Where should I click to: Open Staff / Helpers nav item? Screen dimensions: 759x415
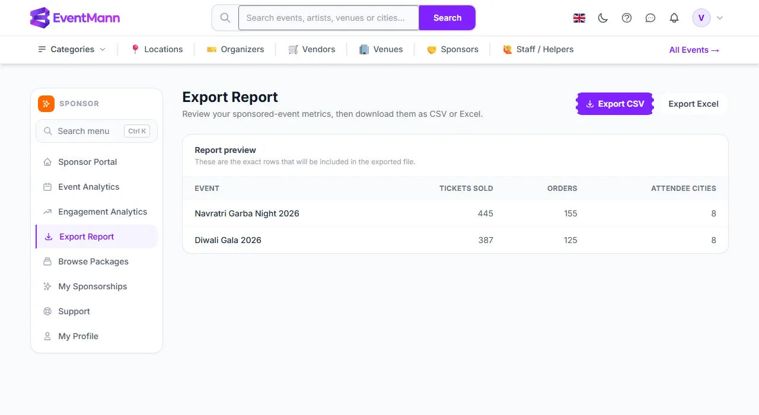click(538, 49)
